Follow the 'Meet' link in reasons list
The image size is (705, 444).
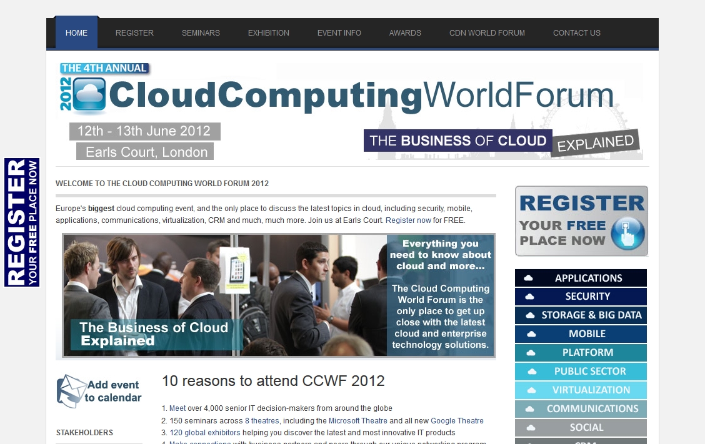177,408
